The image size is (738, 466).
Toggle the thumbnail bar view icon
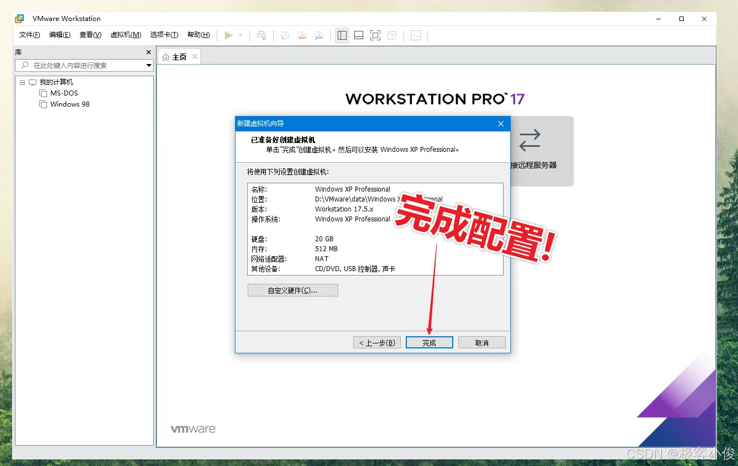tap(359, 35)
